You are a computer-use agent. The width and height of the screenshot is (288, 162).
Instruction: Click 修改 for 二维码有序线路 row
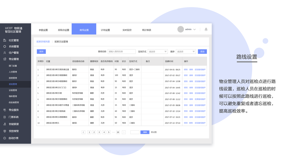pos(186,105)
